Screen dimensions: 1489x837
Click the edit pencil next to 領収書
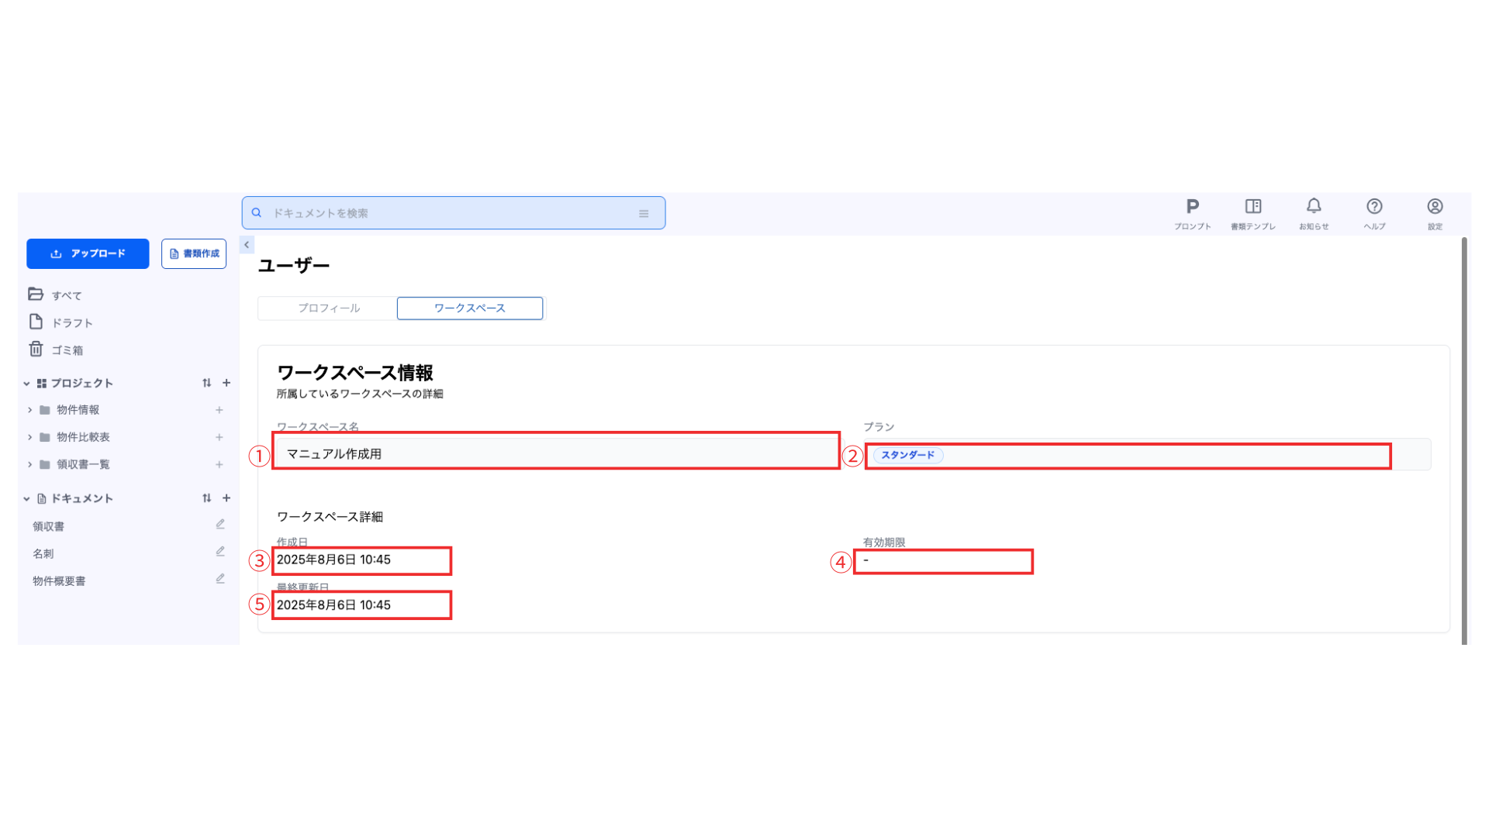point(220,525)
